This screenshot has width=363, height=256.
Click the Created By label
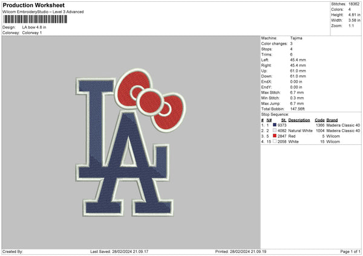(x=13, y=252)
